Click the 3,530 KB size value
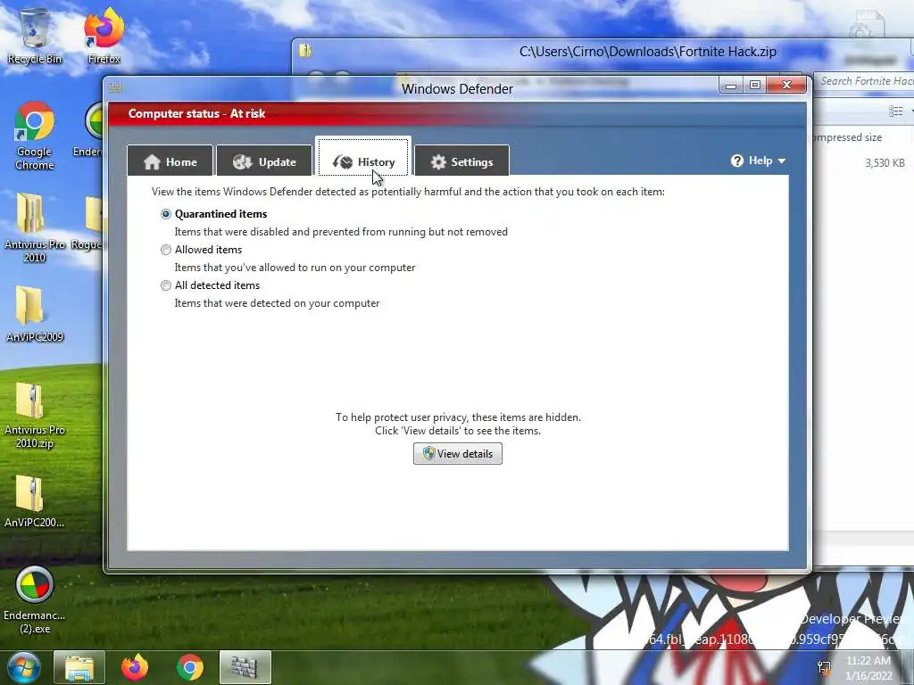This screenshot has width=914, height=685. (885, 163)
